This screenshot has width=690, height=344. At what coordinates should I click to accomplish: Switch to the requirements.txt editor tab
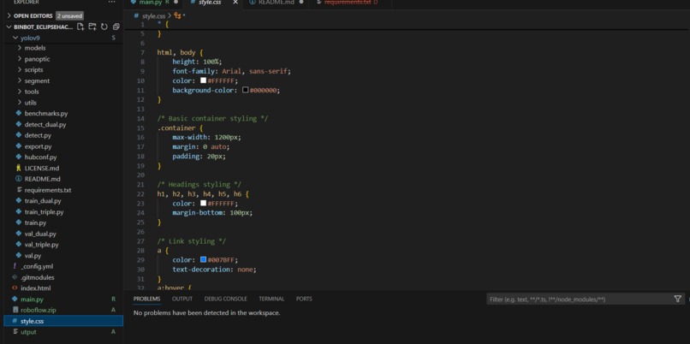(x=348, y=3)
